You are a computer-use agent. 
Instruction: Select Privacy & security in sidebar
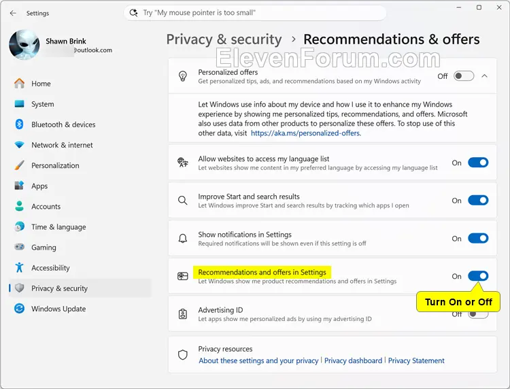80,288
